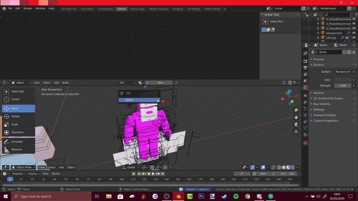
Task: Select the Cursor tool in the viewport toolbar
Action: click(x=18, y=99)
